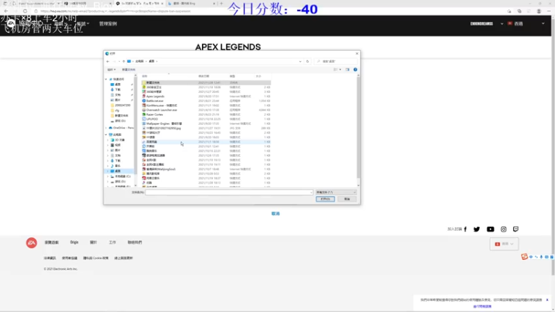Open the Facebook social icon in footer
The height and width of the screenshot is (312, 555).
(465, 229)
